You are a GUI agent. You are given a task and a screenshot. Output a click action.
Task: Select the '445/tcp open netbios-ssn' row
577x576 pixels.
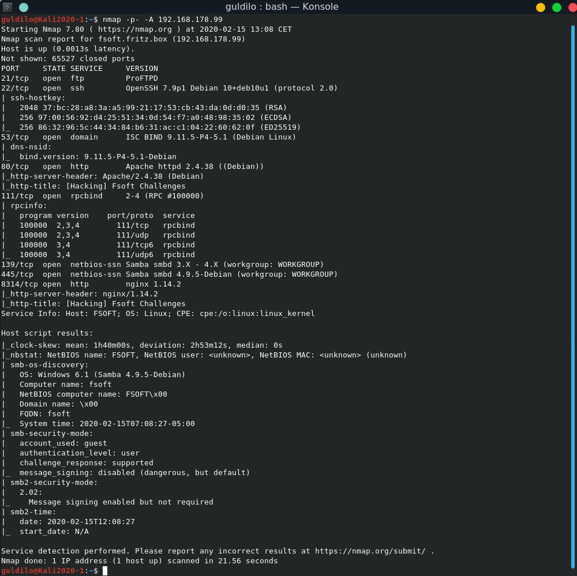(x=169, y=274)
